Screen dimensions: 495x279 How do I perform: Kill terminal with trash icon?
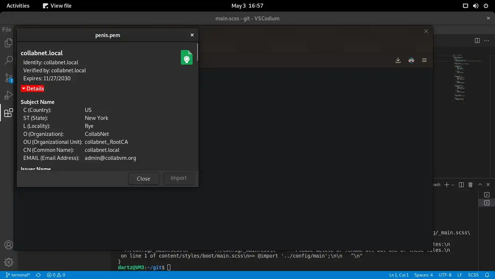tap(470, 185)
